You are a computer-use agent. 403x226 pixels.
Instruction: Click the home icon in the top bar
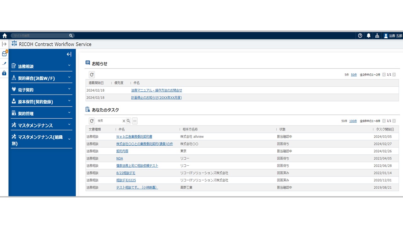click(x=4, y=35)
